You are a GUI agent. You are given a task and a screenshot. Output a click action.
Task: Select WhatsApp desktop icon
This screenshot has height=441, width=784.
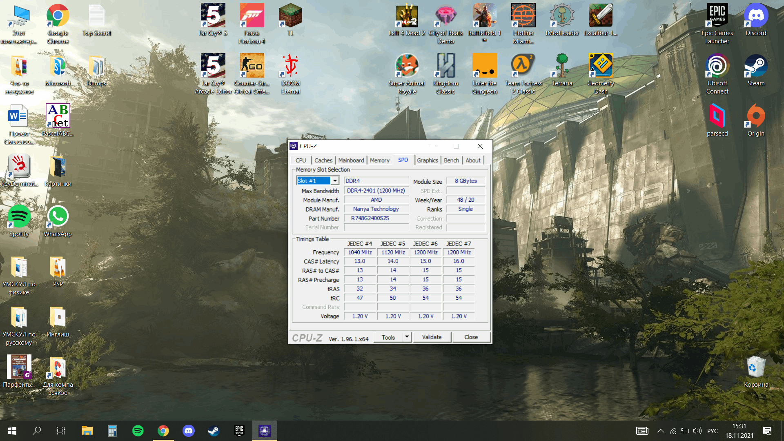(x=58, y=220)
